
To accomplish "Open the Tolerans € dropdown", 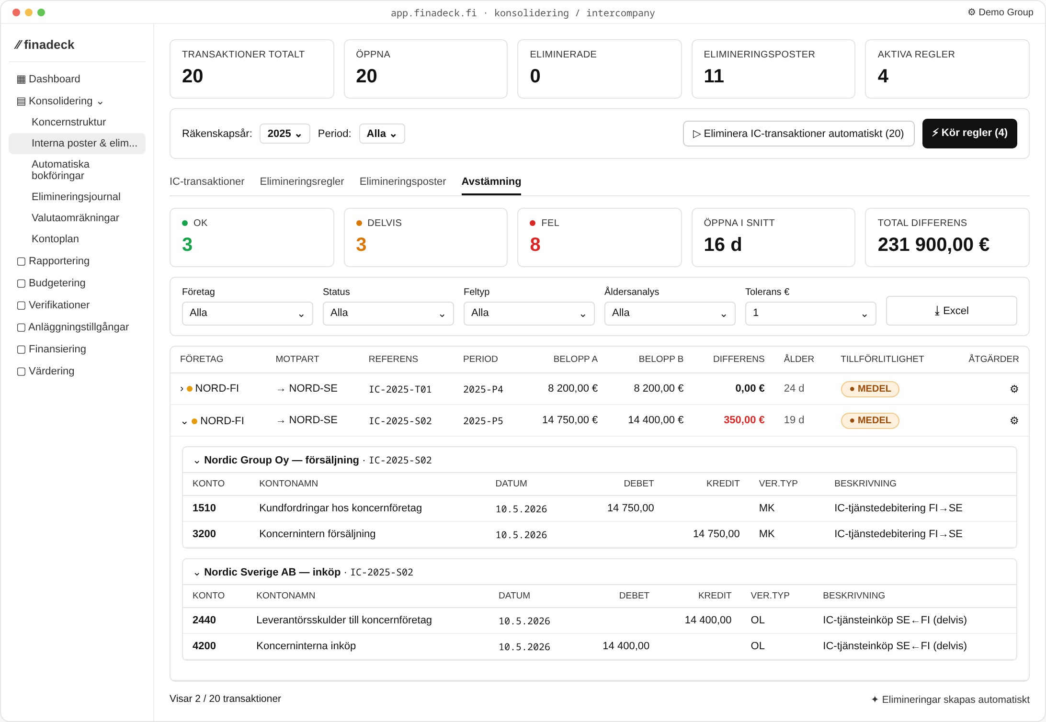I will 810,313.
